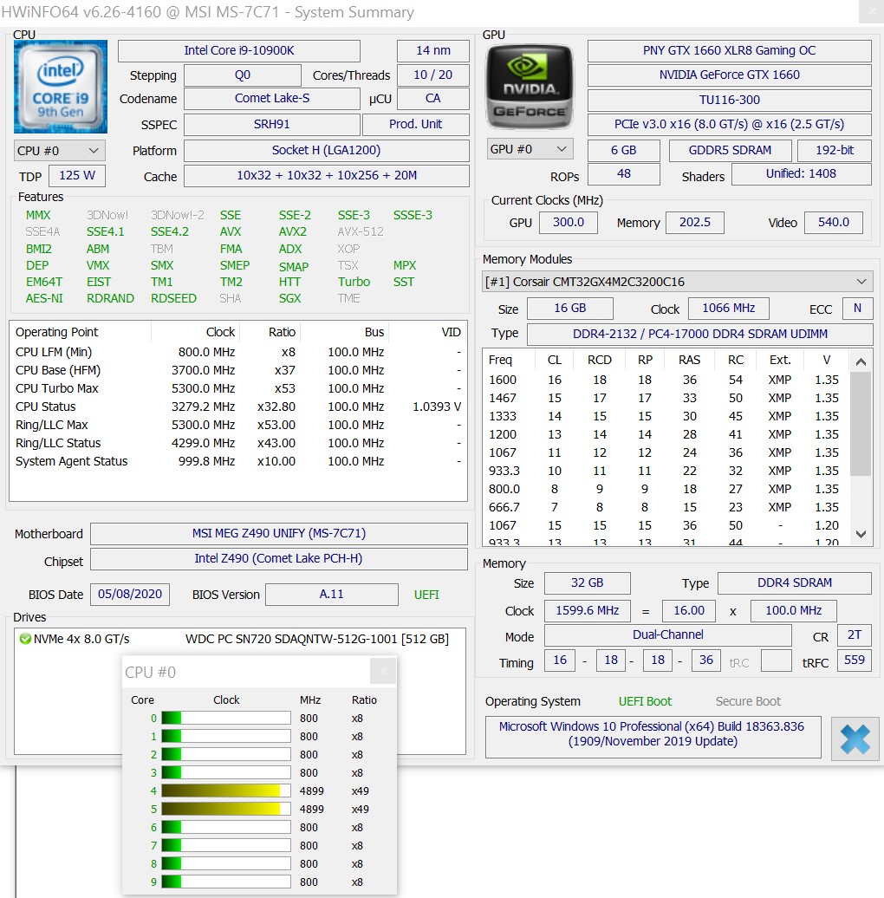Click the memory timings table scrollbar thumb
Image resolution: width=884 pixels, height=898 pixels.
coord(861,424)
